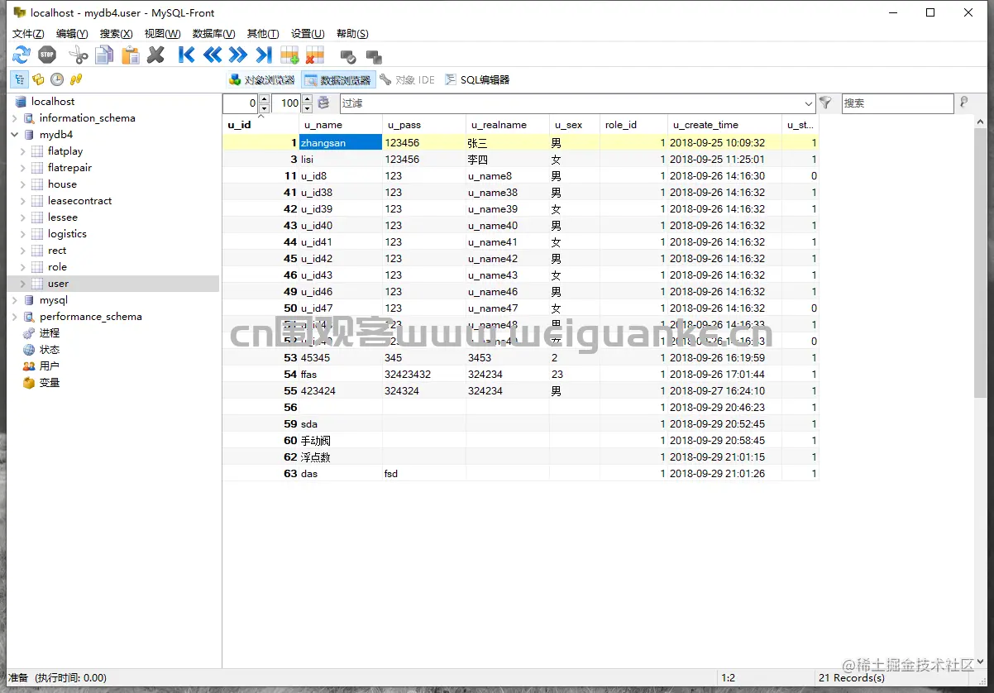Click the insert row table icon
The image size is (994, 693).
click(x=289, y=55)
